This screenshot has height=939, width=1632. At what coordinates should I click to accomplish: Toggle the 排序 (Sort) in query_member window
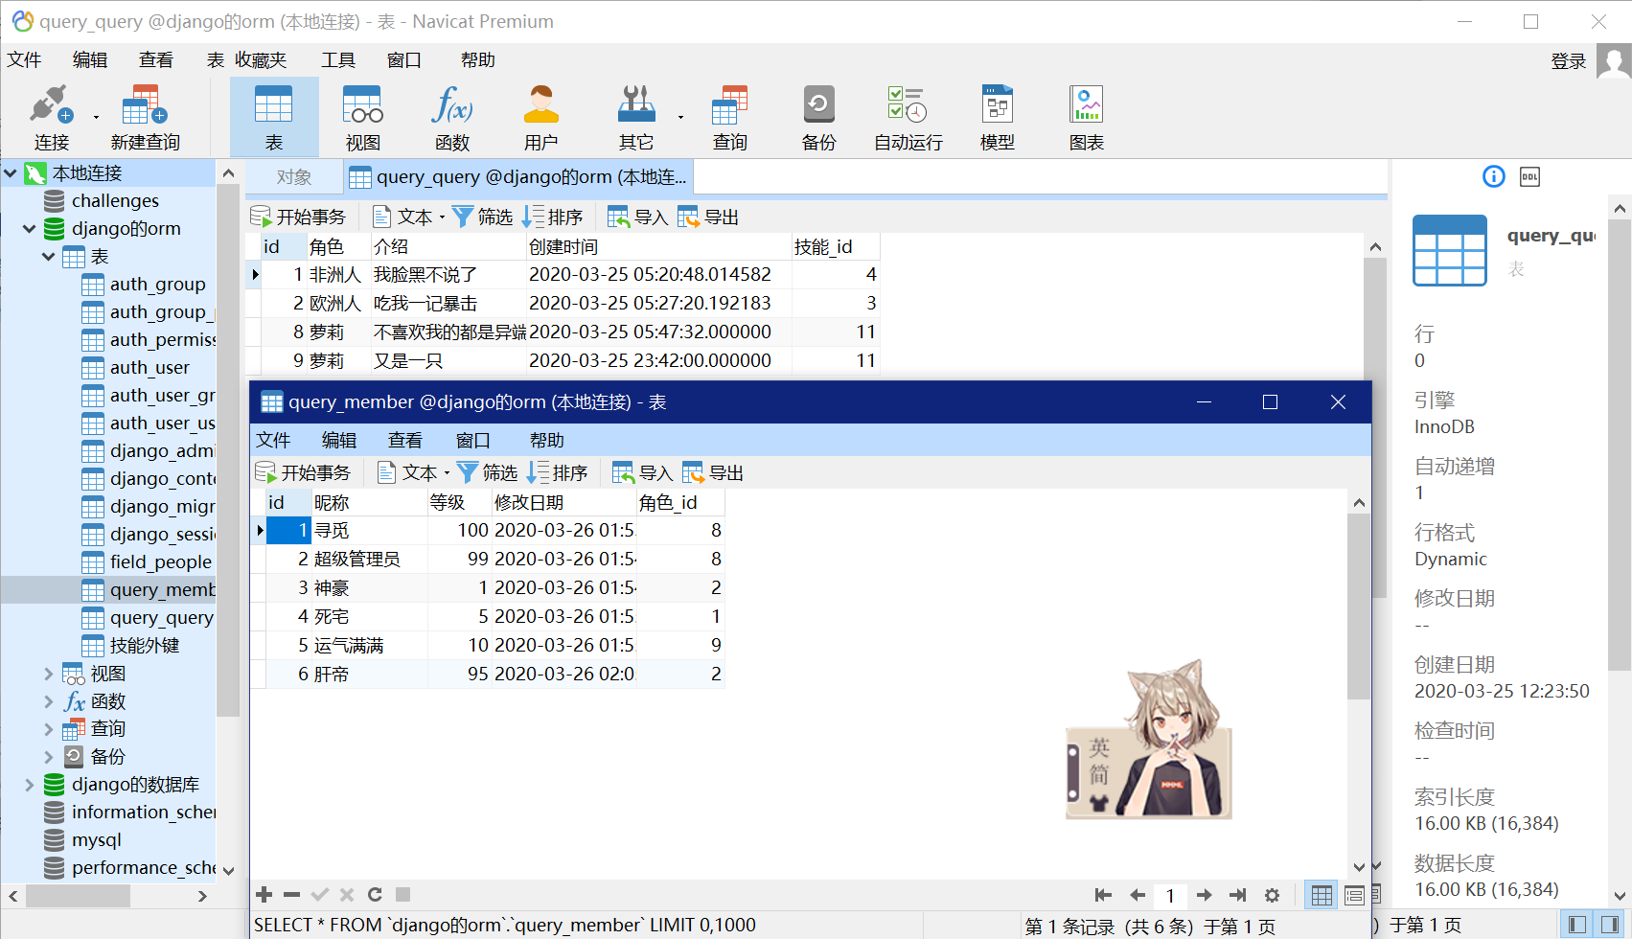(x=558, y=471)
